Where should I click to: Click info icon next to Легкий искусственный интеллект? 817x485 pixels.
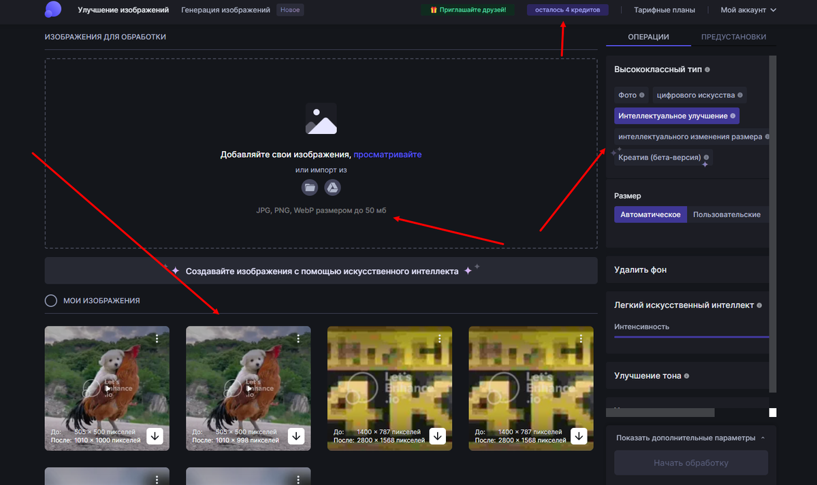(x=759, y=305)
